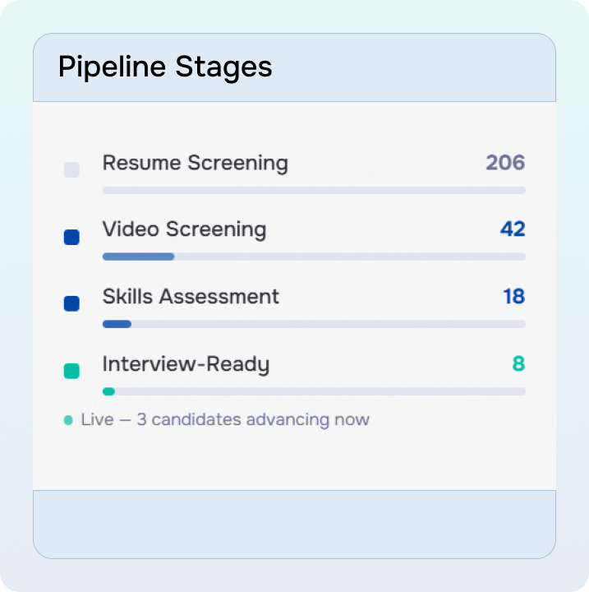Screen dimensions: 589x592
Task: Click the 8 candidate count
Action: tap(518, 363)
